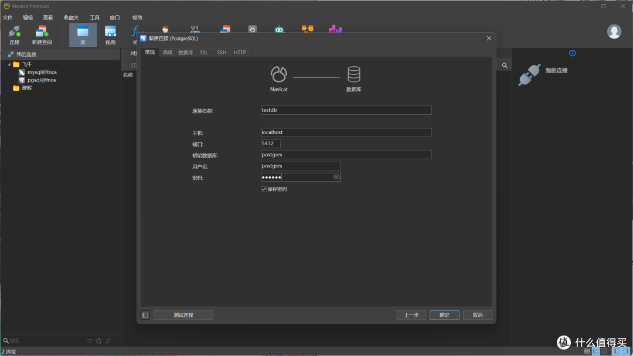Click the filter icon in sidebar search bar
The height and width of the screenshot is (356, 633).
tap(89, 341)
